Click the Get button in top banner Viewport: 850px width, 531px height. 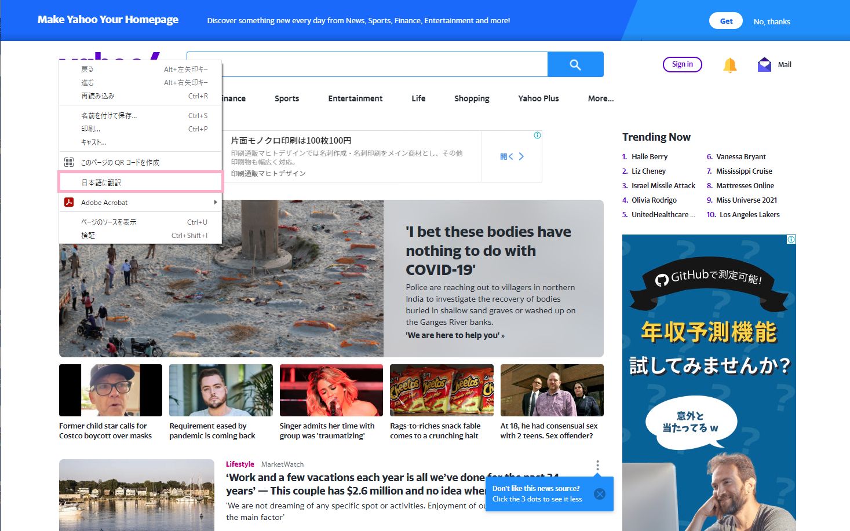727,21
